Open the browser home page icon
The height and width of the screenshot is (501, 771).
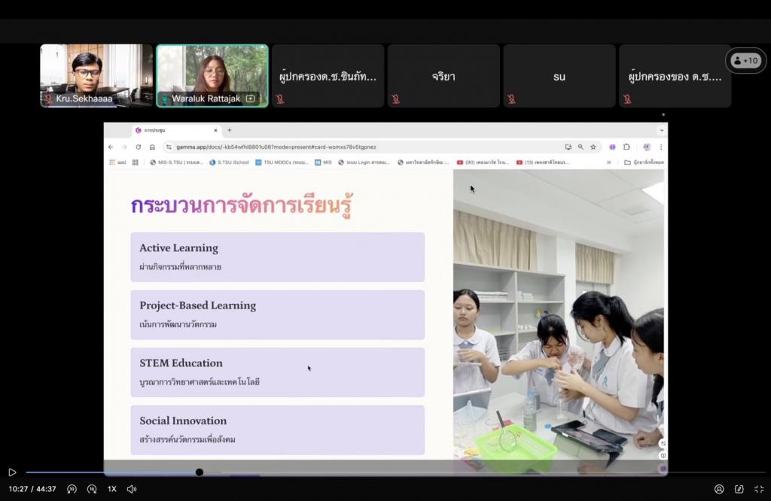[152, 147]
